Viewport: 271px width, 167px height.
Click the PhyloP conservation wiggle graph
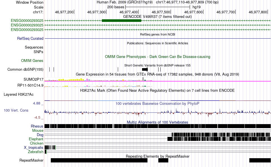[x=158, y=112]
